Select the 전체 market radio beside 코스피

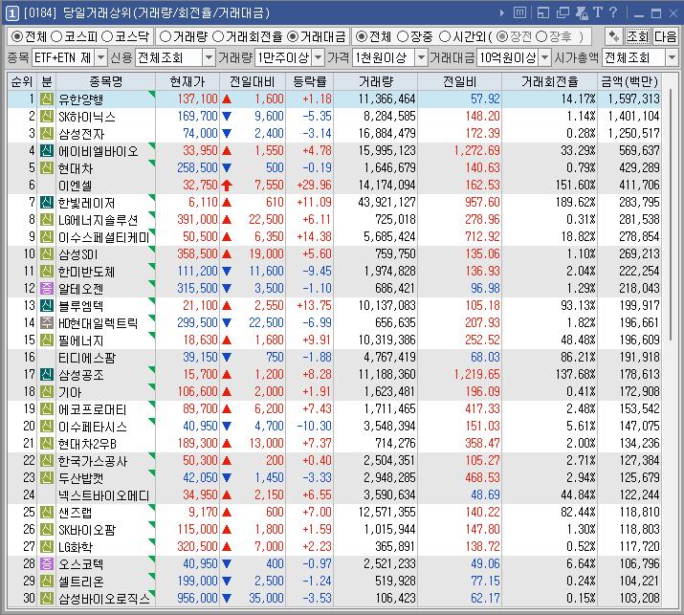[17, 36]
